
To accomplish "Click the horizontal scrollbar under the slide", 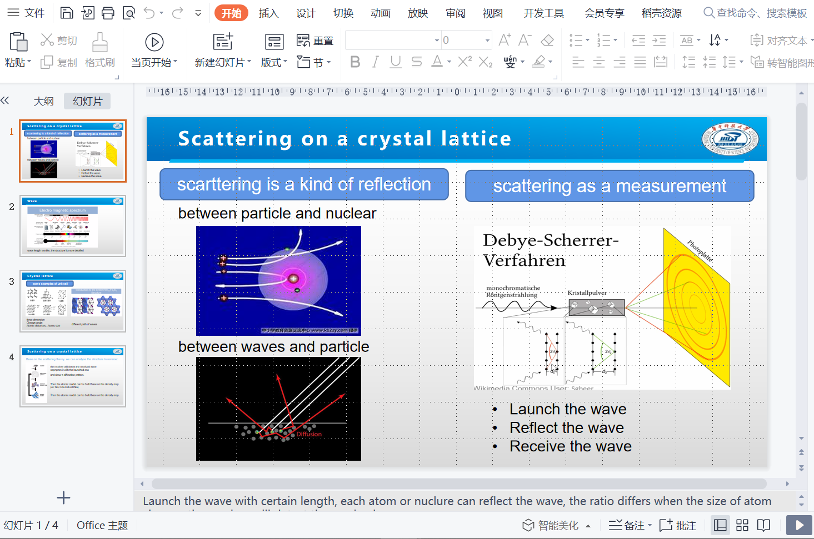I will (459, 483).
